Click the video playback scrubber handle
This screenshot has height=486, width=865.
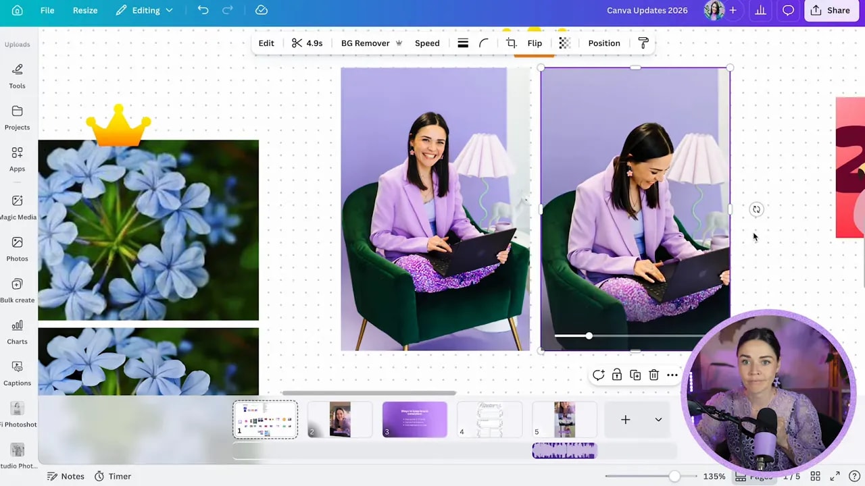[589, 335]
